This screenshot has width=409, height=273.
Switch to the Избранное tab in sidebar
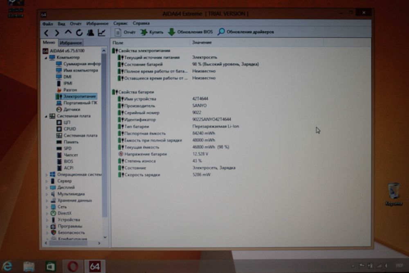(70, 43)
